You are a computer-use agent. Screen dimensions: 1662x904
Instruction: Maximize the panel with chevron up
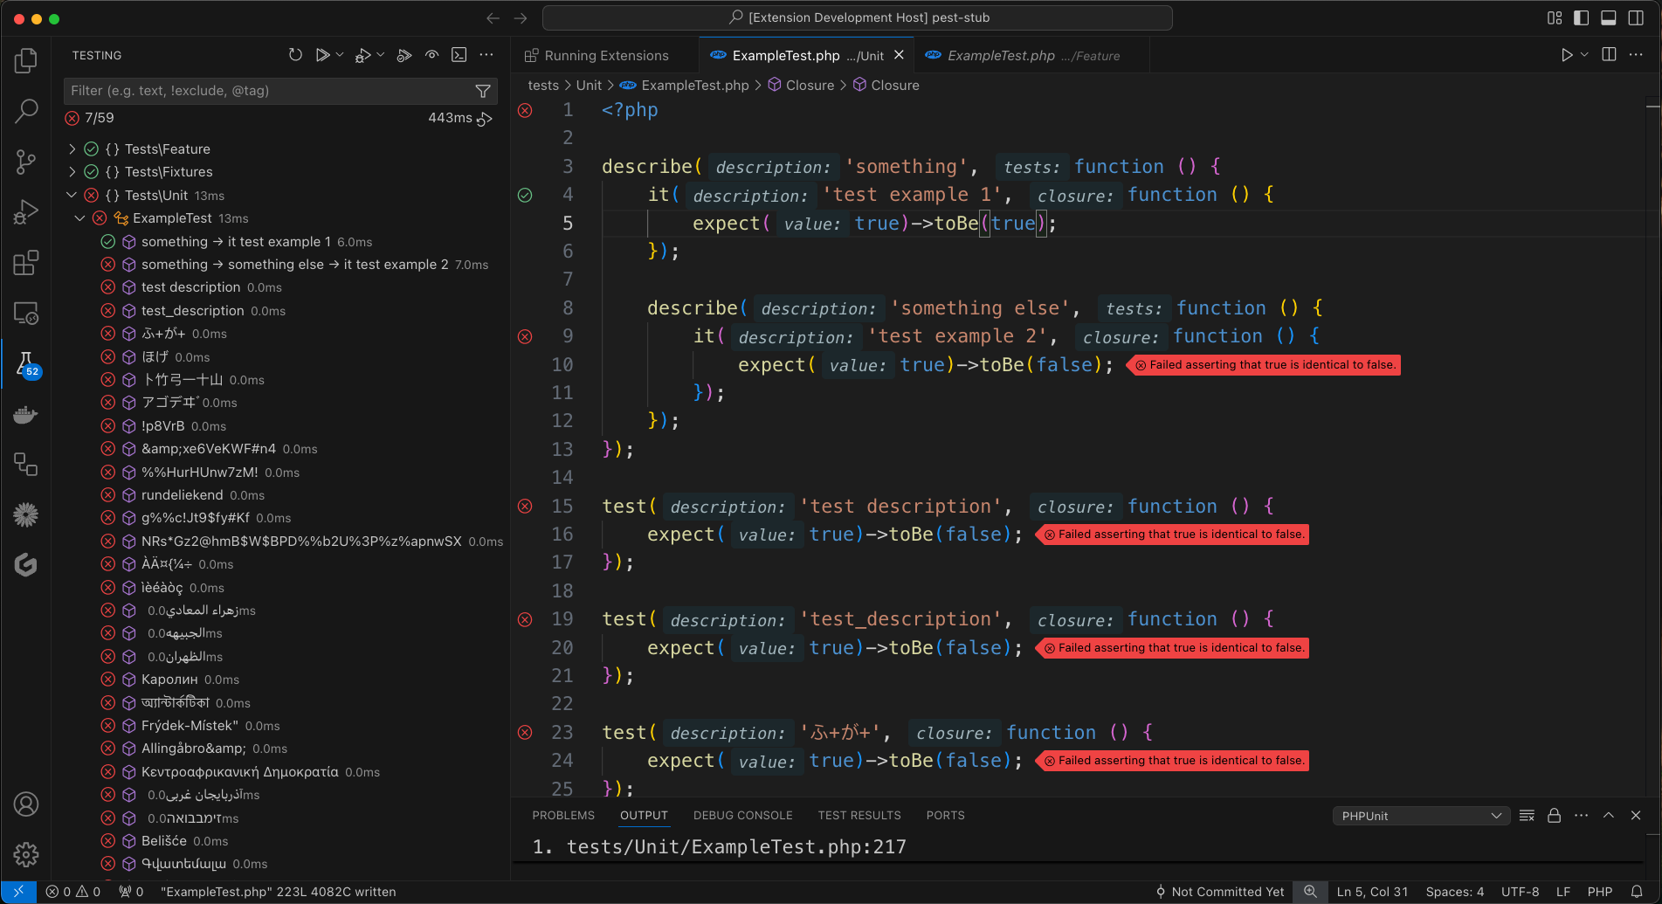click(1608, 815)
